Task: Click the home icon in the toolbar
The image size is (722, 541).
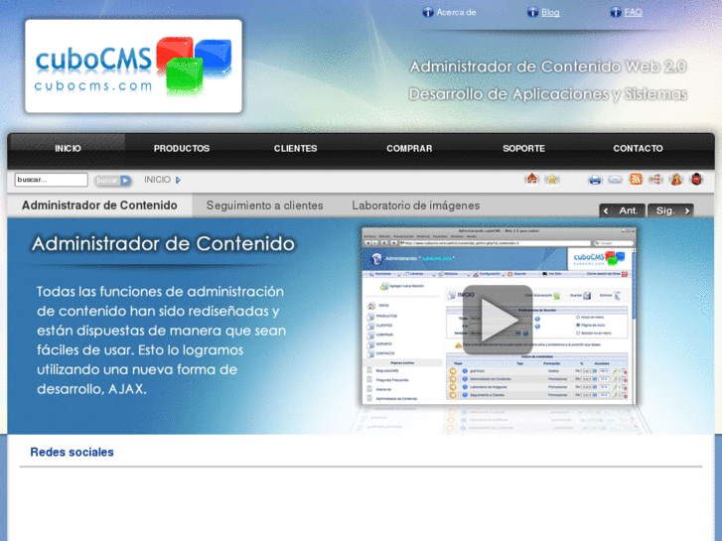Action: coord(532,179)
